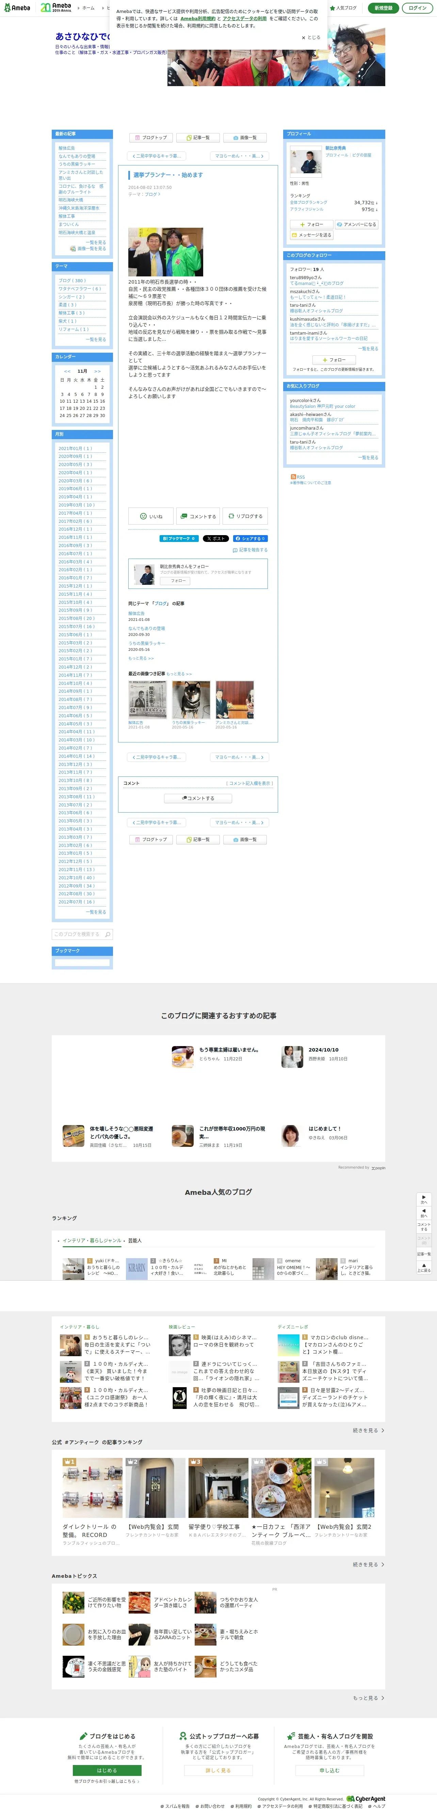Screen dimensions: 437x1812
Task: Go to next month in calendar
Action: coord(97,371)
